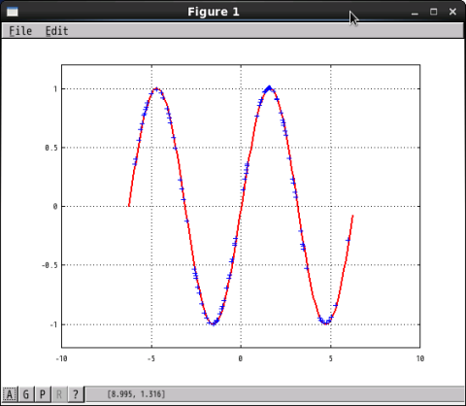Toggle the grid 'G' button
Screen dimensions: 466x406
26,394
